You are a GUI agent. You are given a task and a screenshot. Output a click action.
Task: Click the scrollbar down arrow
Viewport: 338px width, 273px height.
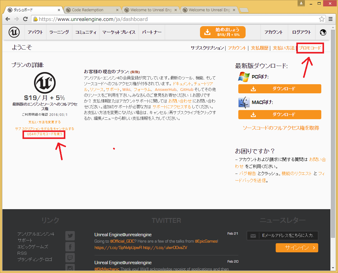coord(333,268)
